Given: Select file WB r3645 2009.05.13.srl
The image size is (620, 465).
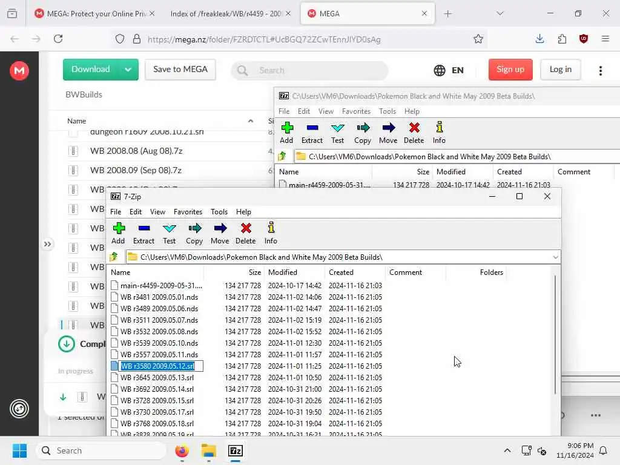Looking at the screenshot, I should coord(157,378).
